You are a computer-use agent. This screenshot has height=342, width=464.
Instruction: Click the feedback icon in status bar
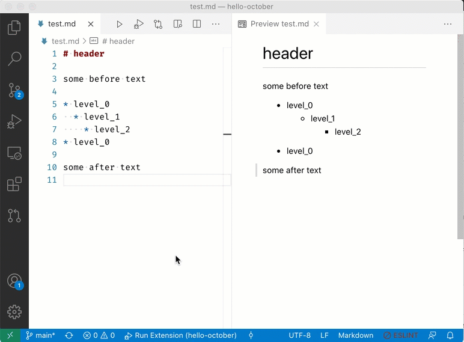coord(432,335)
